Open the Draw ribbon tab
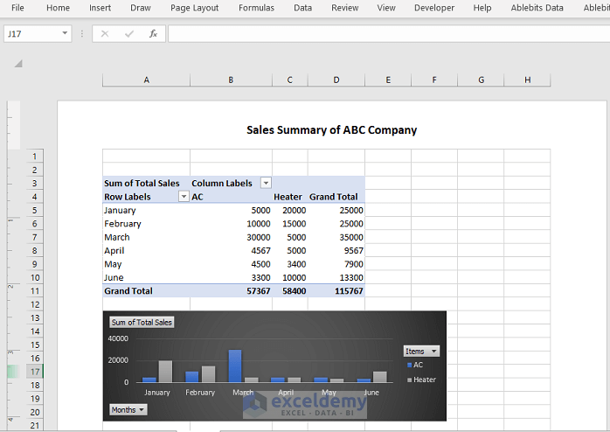The height and width of the screenshot is (432, 610). pos(141,8)
